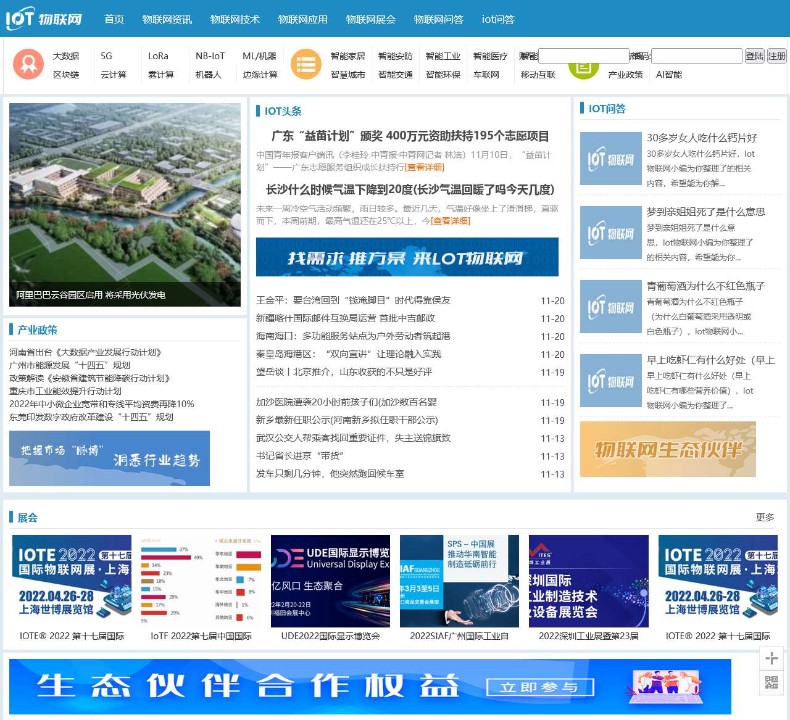Open the UDE国际显示博览会 exhibition thumbnail

[x=330, y=581]
